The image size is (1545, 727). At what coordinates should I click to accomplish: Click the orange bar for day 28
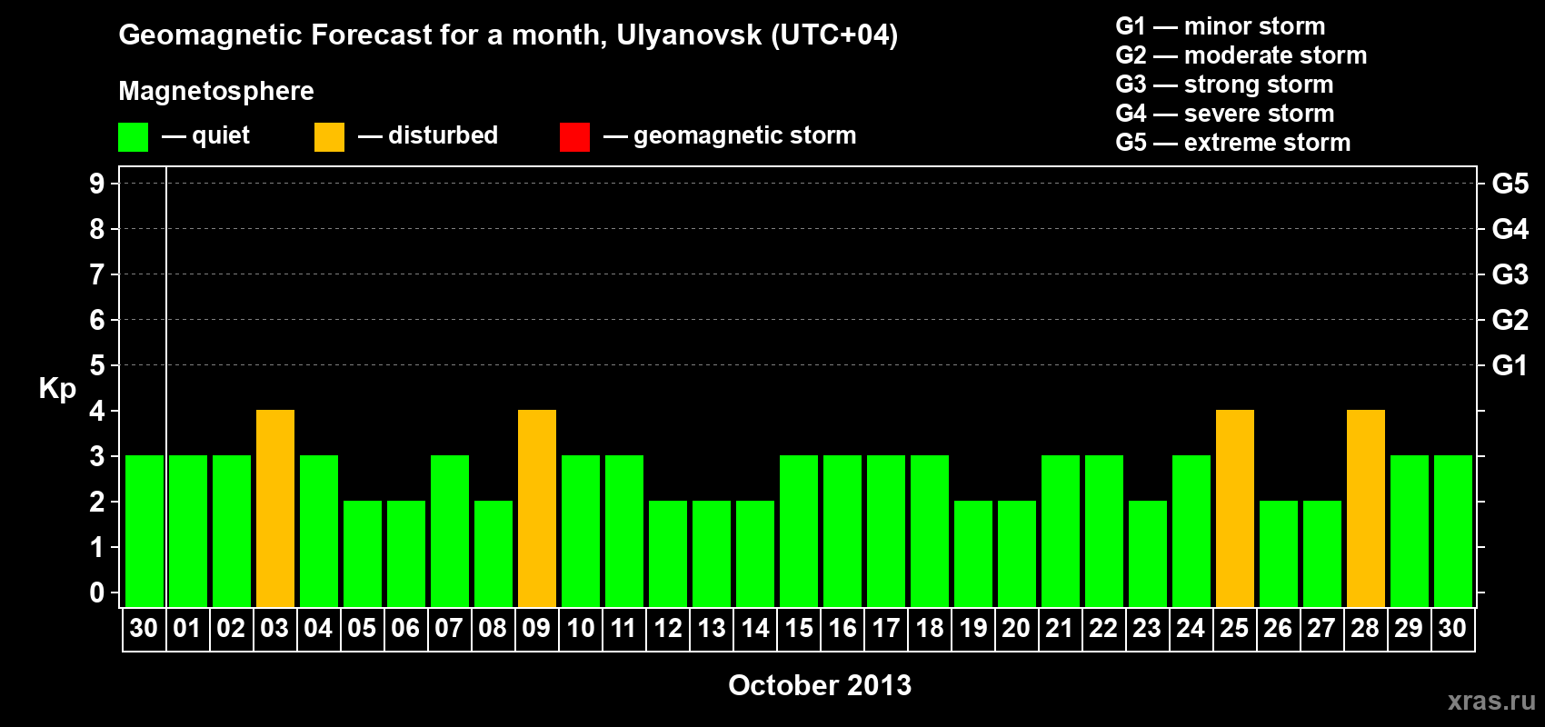tap(1366, 509)
